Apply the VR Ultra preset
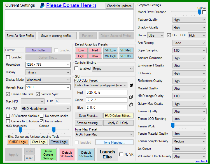 point(126,56)
